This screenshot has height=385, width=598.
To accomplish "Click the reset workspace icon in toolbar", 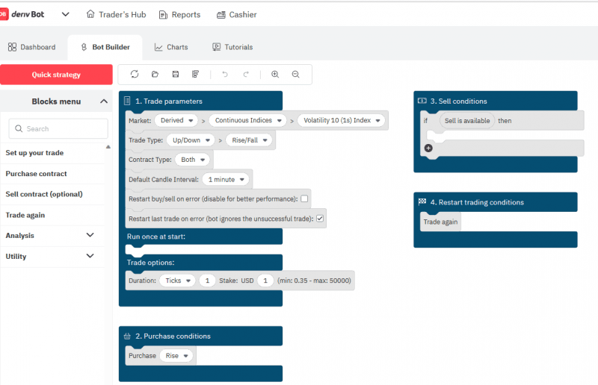I will pos(135,75).
